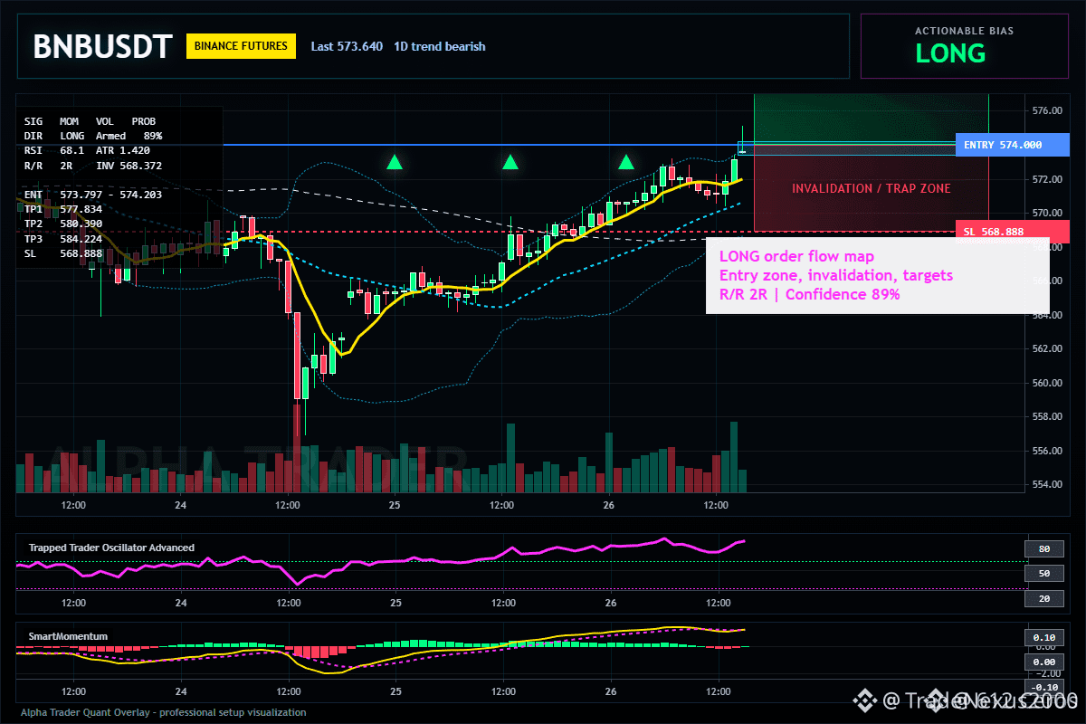
Task: Click the 558.00 price axis label
Action: click(x=1047, y=416)
